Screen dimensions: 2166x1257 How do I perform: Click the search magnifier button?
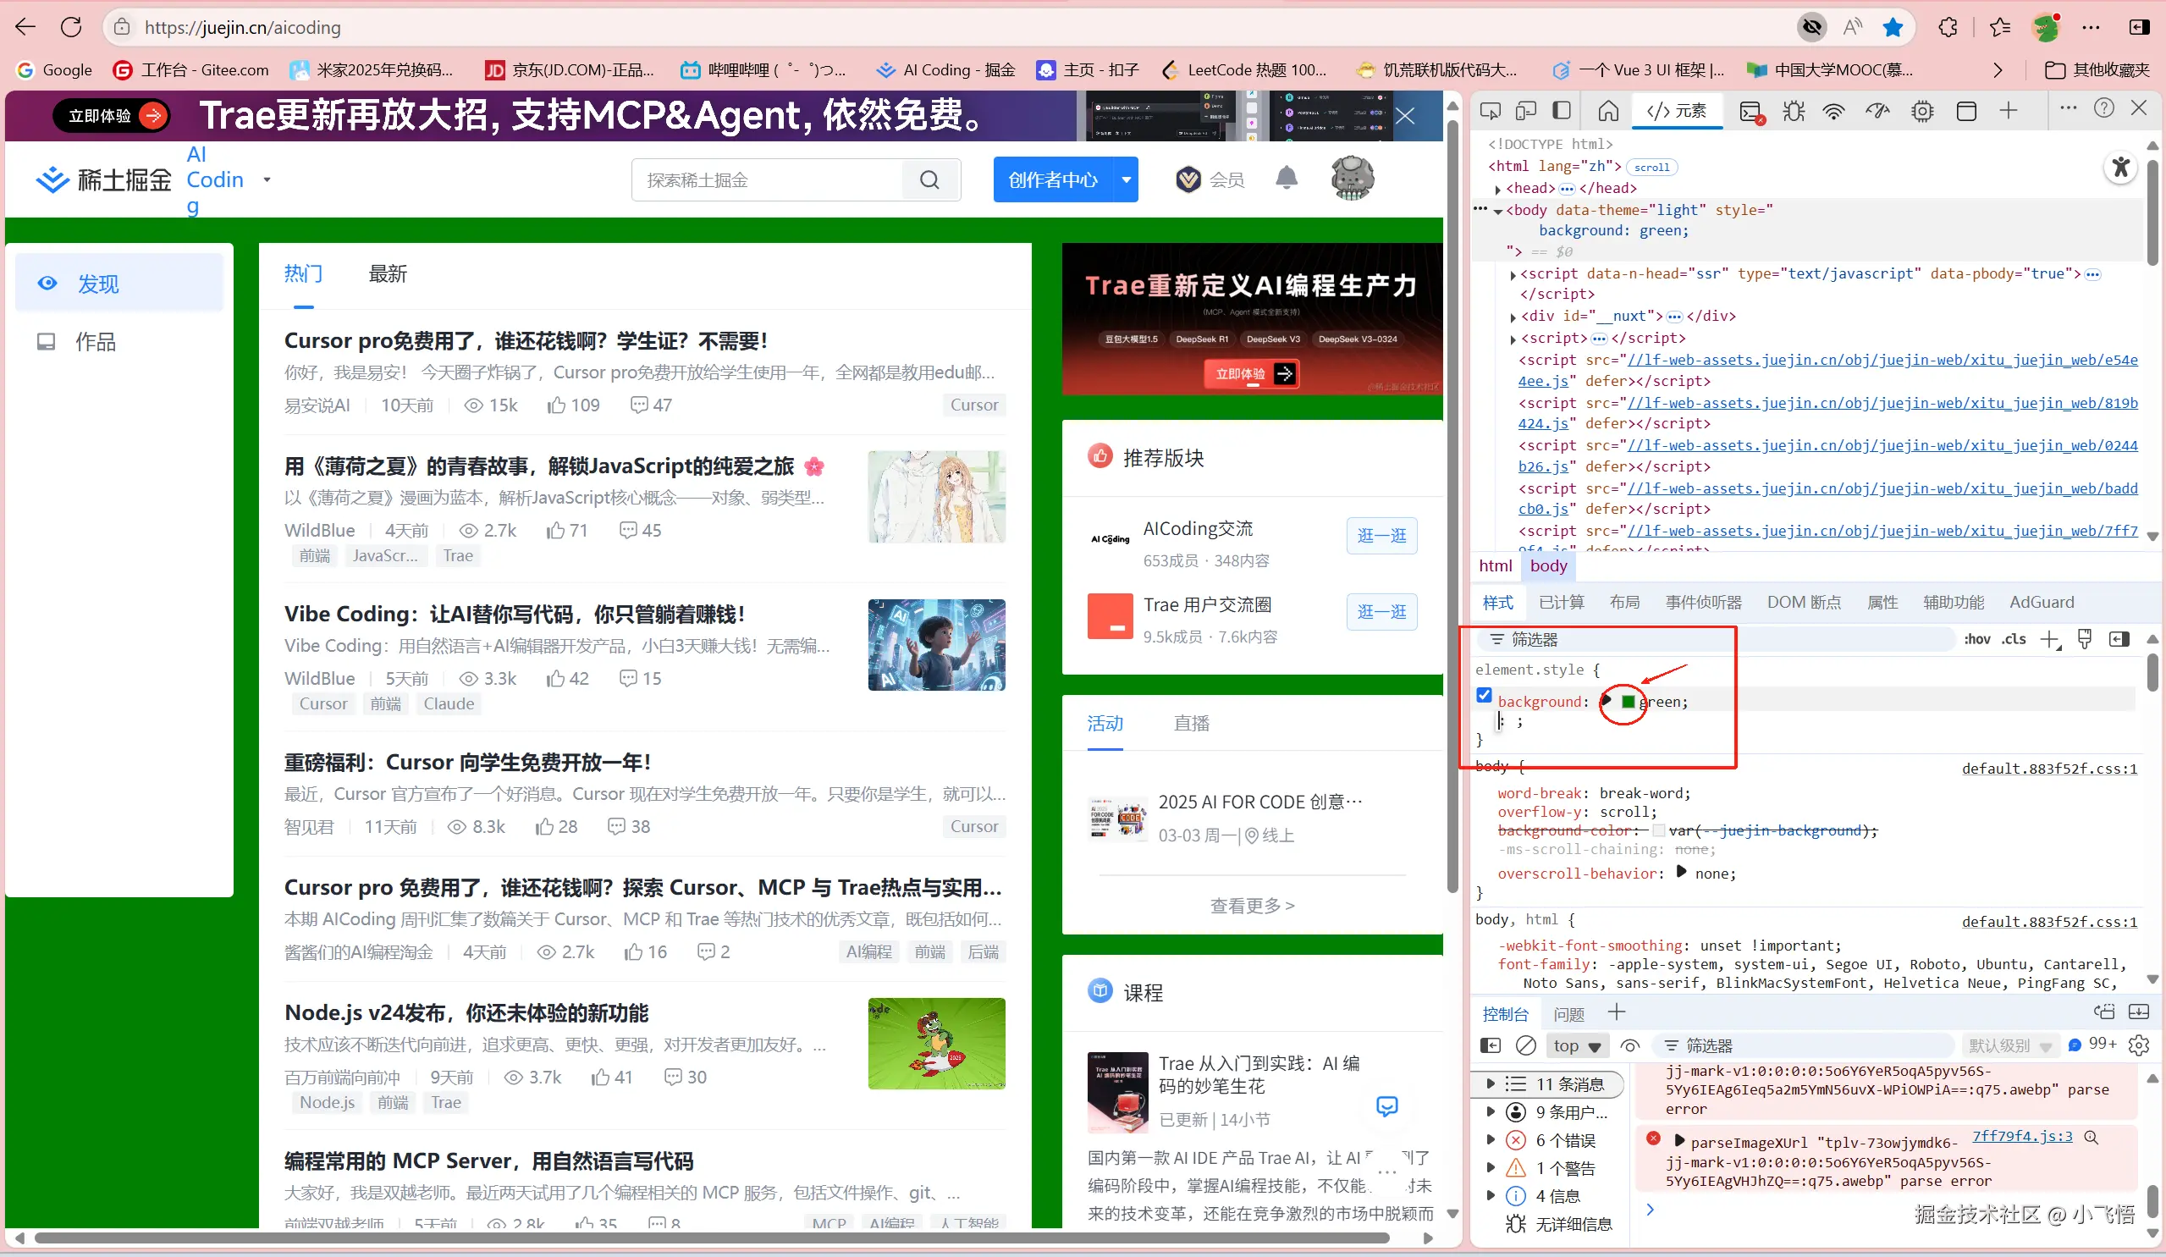click(x=929, y=179)
